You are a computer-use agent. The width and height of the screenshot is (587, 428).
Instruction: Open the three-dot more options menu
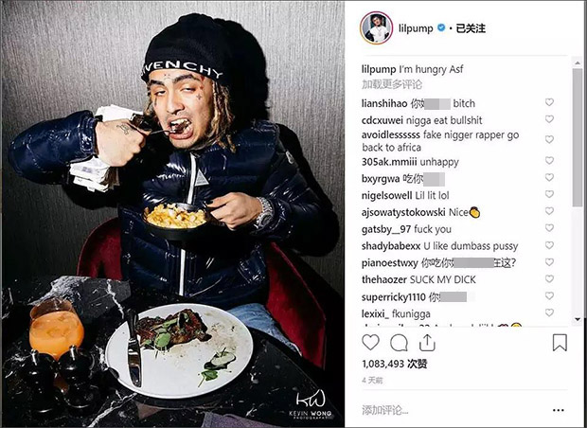559,410
